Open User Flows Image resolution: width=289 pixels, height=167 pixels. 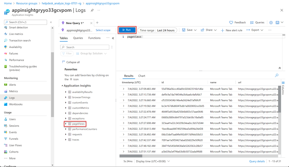[x=16, y=145]
